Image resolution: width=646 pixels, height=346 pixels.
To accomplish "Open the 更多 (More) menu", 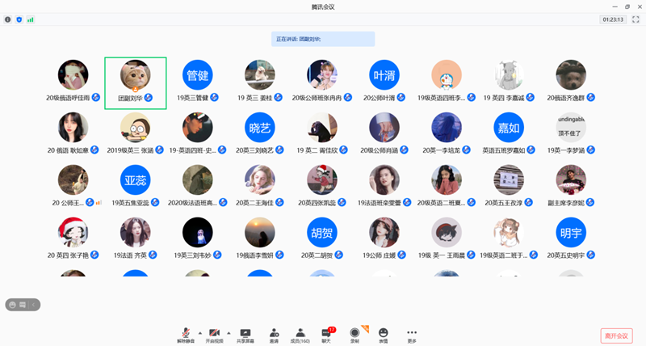I will (412, 334).
